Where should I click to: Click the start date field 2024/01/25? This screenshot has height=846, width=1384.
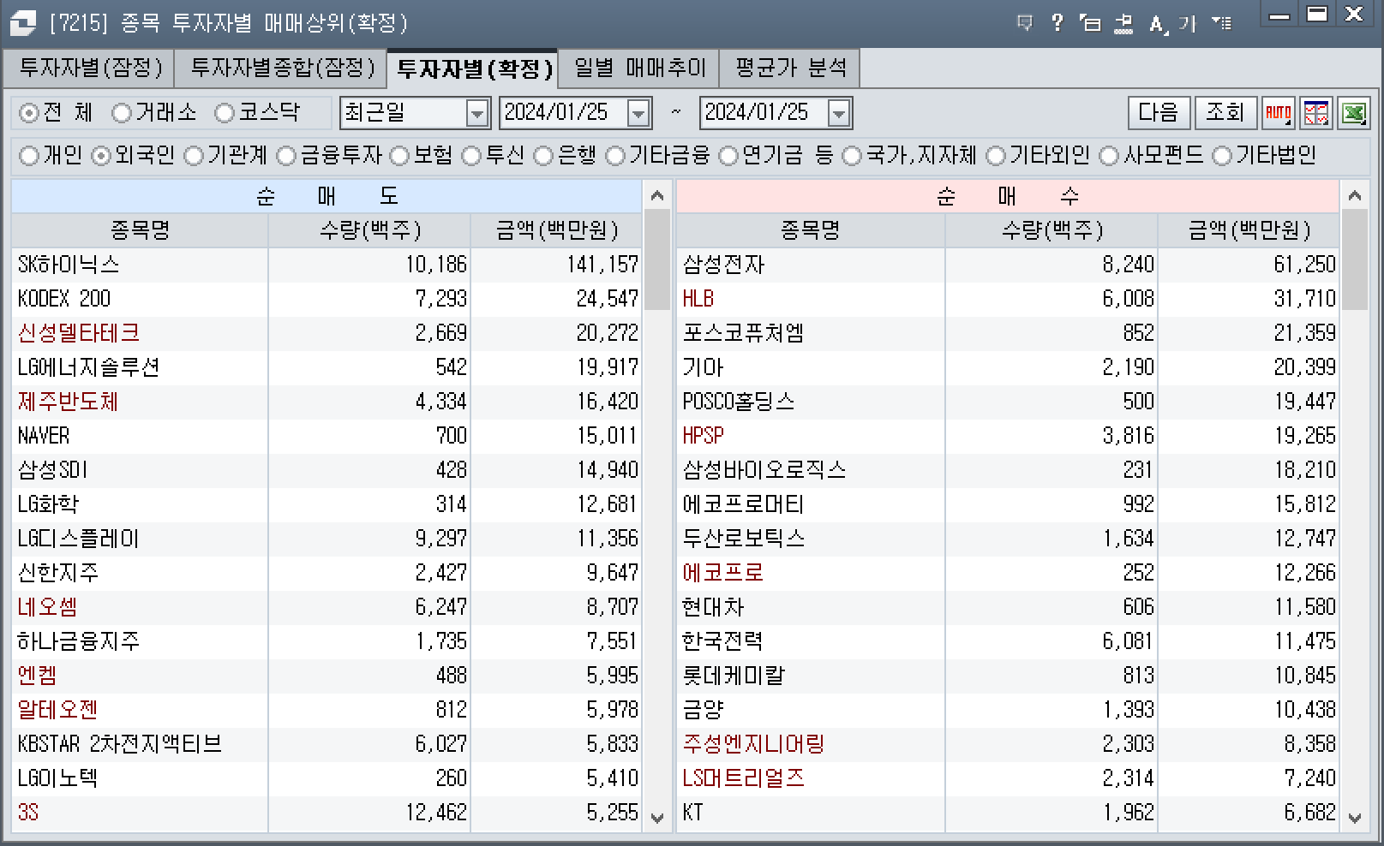(x=564, y=113)
